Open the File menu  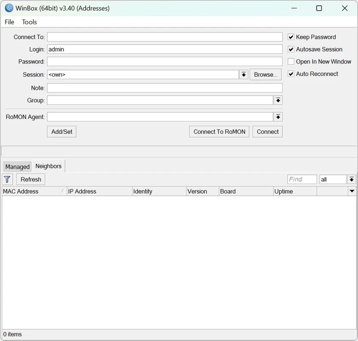(x=9, y=22)
